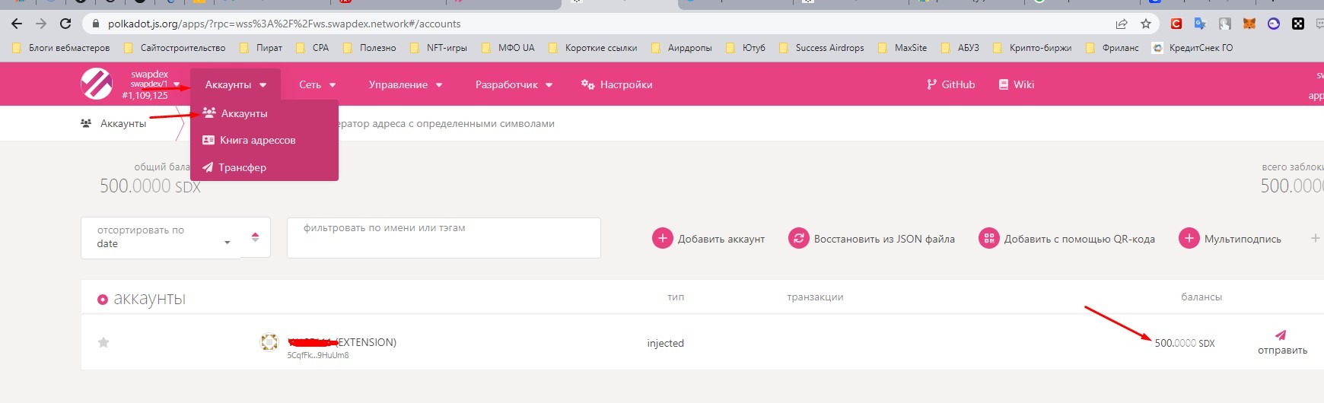The width and height of the screenshot is (1324, 403).
Task: Click the block number #1,109,125
Action: pyautogui.click(x=145, y=95)
